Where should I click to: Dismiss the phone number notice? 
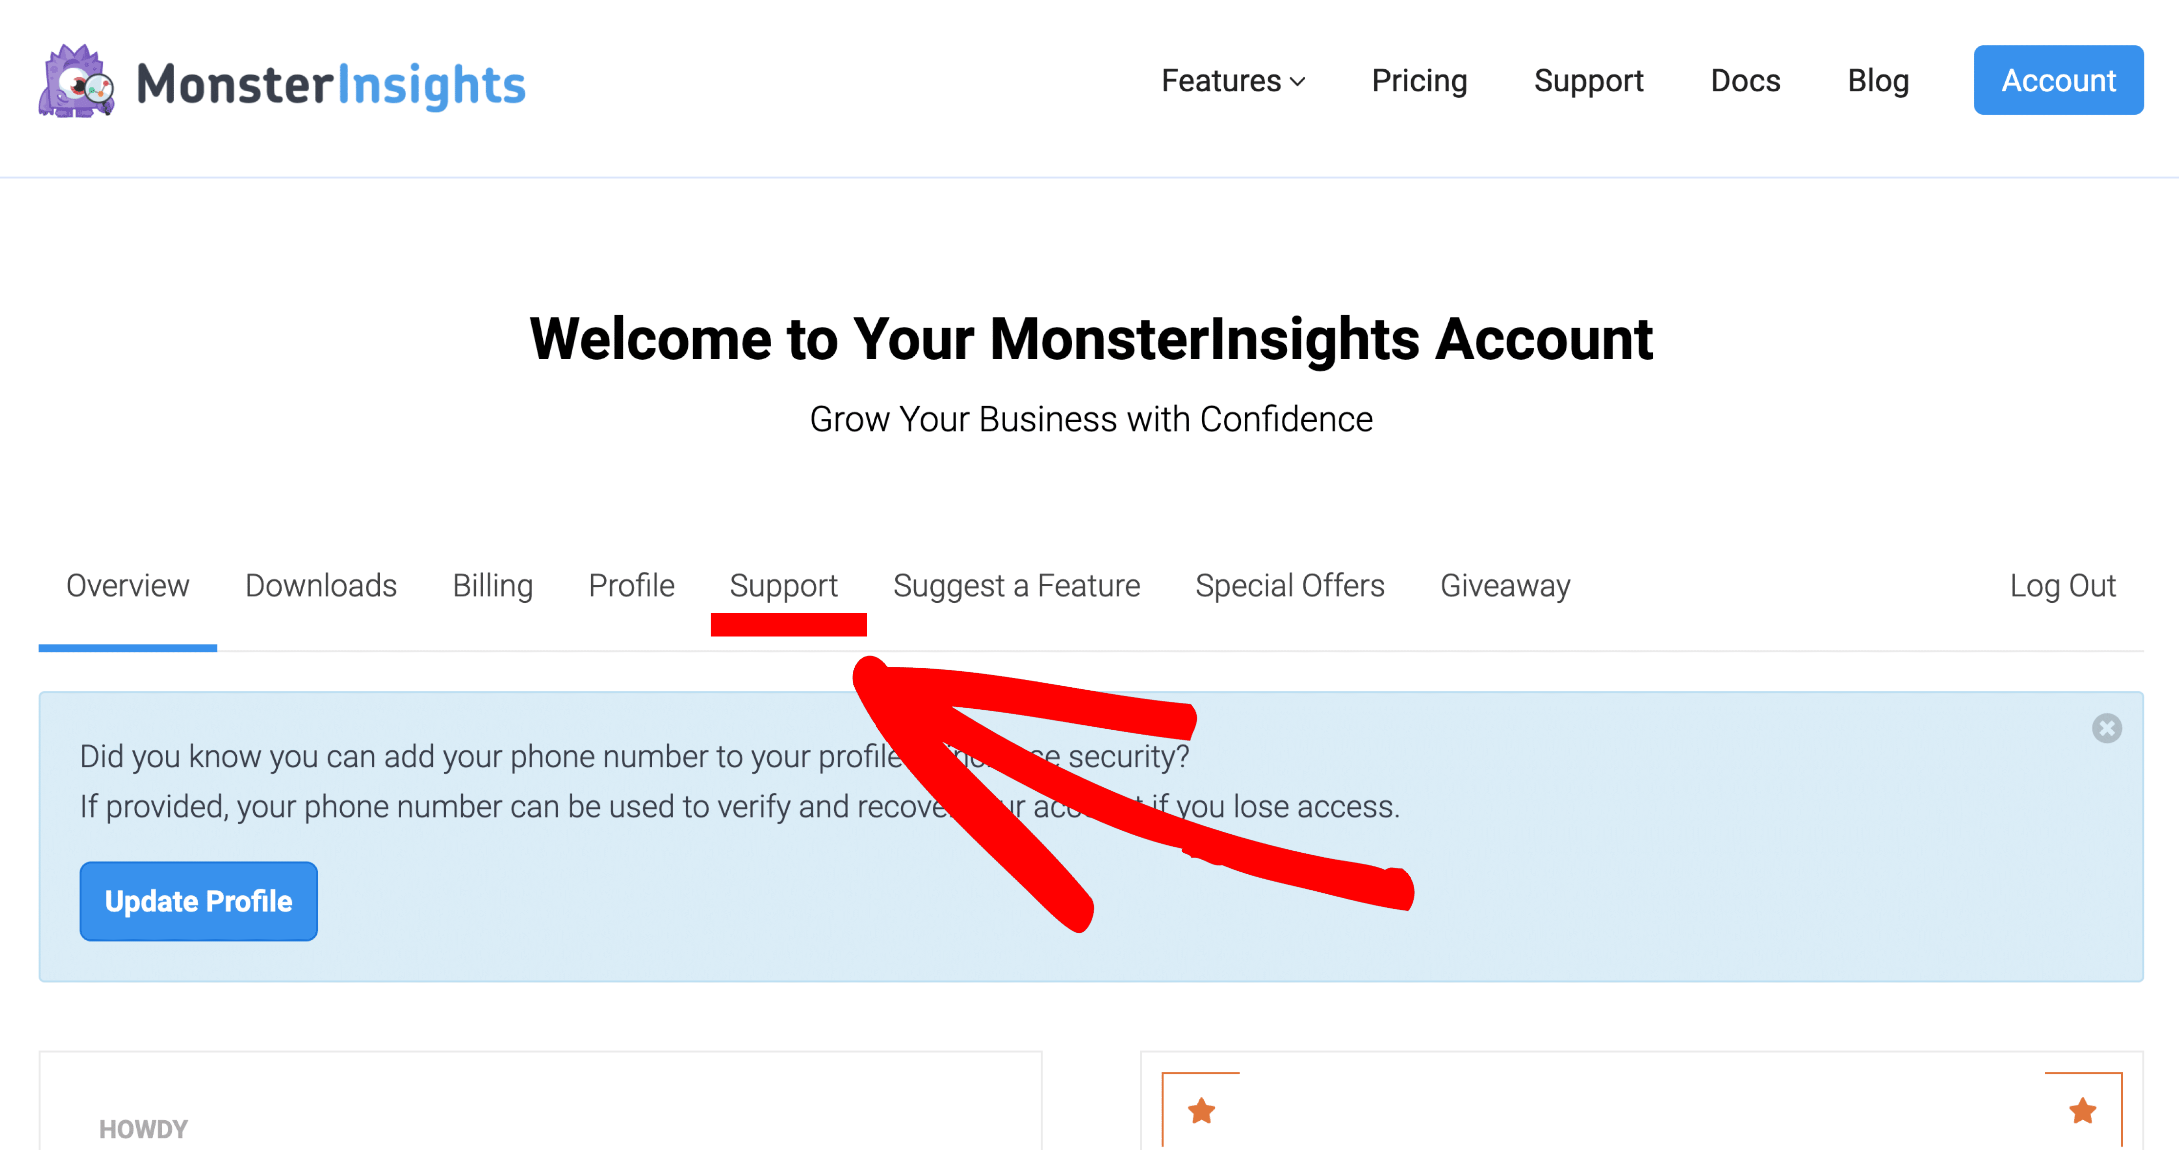tap(2106, 728)
